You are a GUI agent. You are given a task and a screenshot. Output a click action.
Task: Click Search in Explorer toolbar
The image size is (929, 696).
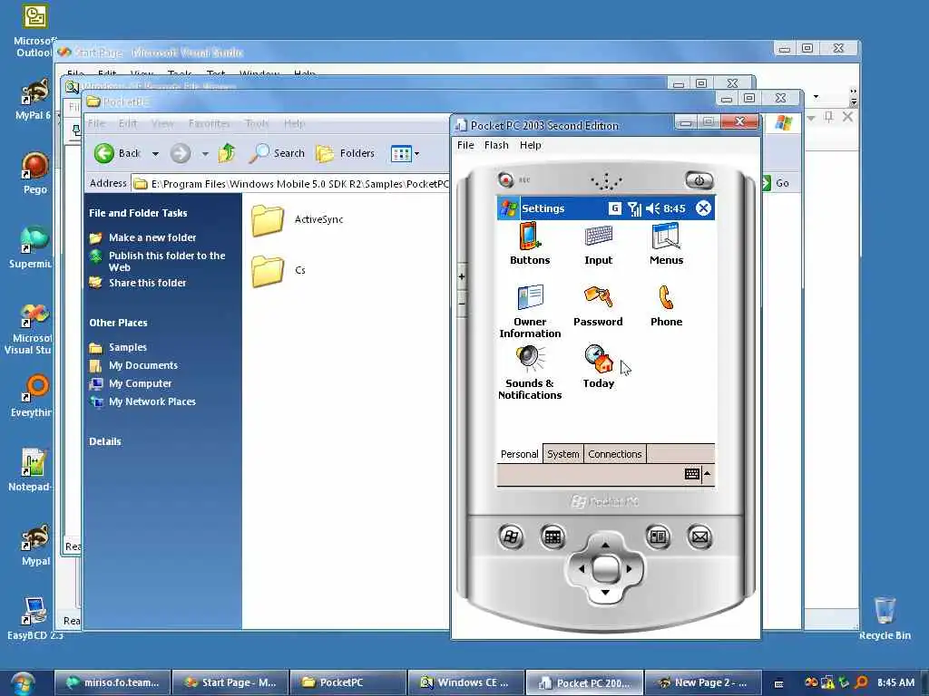pyautogui.click(x=277, y=153)
